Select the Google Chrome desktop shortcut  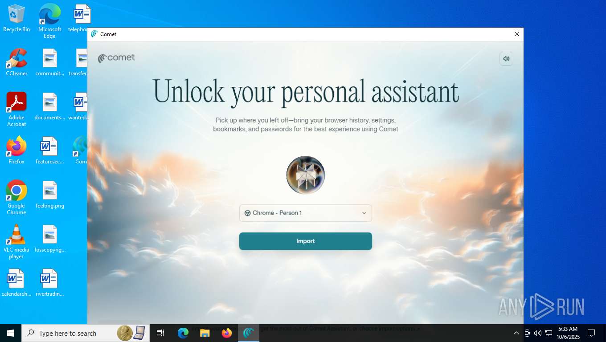coord(16,198)
